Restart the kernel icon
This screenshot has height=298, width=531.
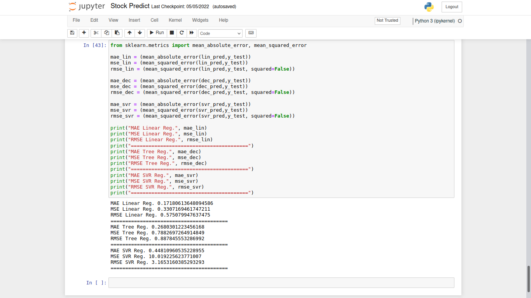click(182, 33)
